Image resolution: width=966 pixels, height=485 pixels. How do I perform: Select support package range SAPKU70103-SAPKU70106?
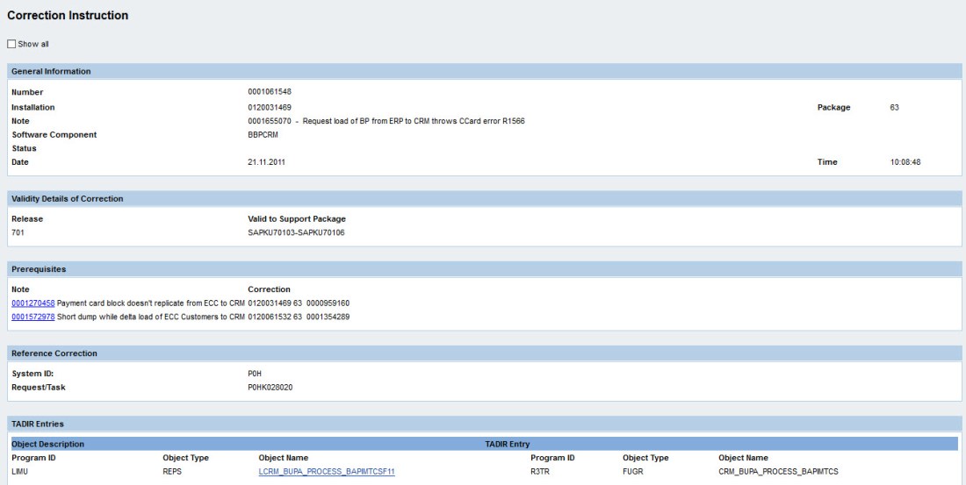pyautogui.click(x=297, y=232)
